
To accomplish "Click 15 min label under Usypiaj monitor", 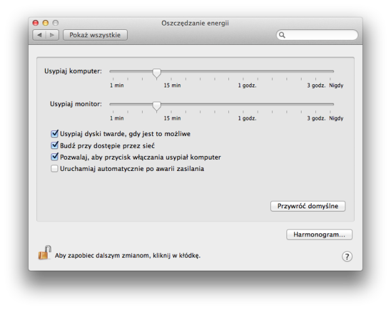I will [x=172, y=118].
